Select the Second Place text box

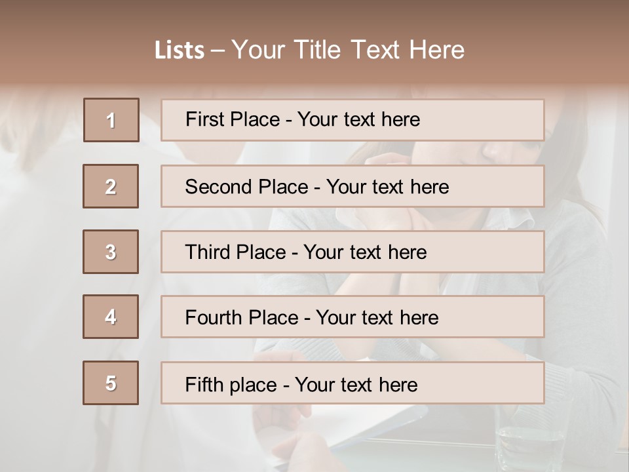click(x=353, y=186)
